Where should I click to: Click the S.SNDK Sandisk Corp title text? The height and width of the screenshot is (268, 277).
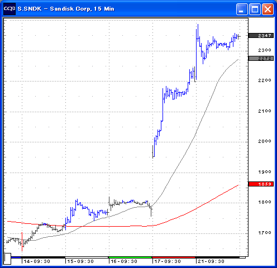[66, 9]
